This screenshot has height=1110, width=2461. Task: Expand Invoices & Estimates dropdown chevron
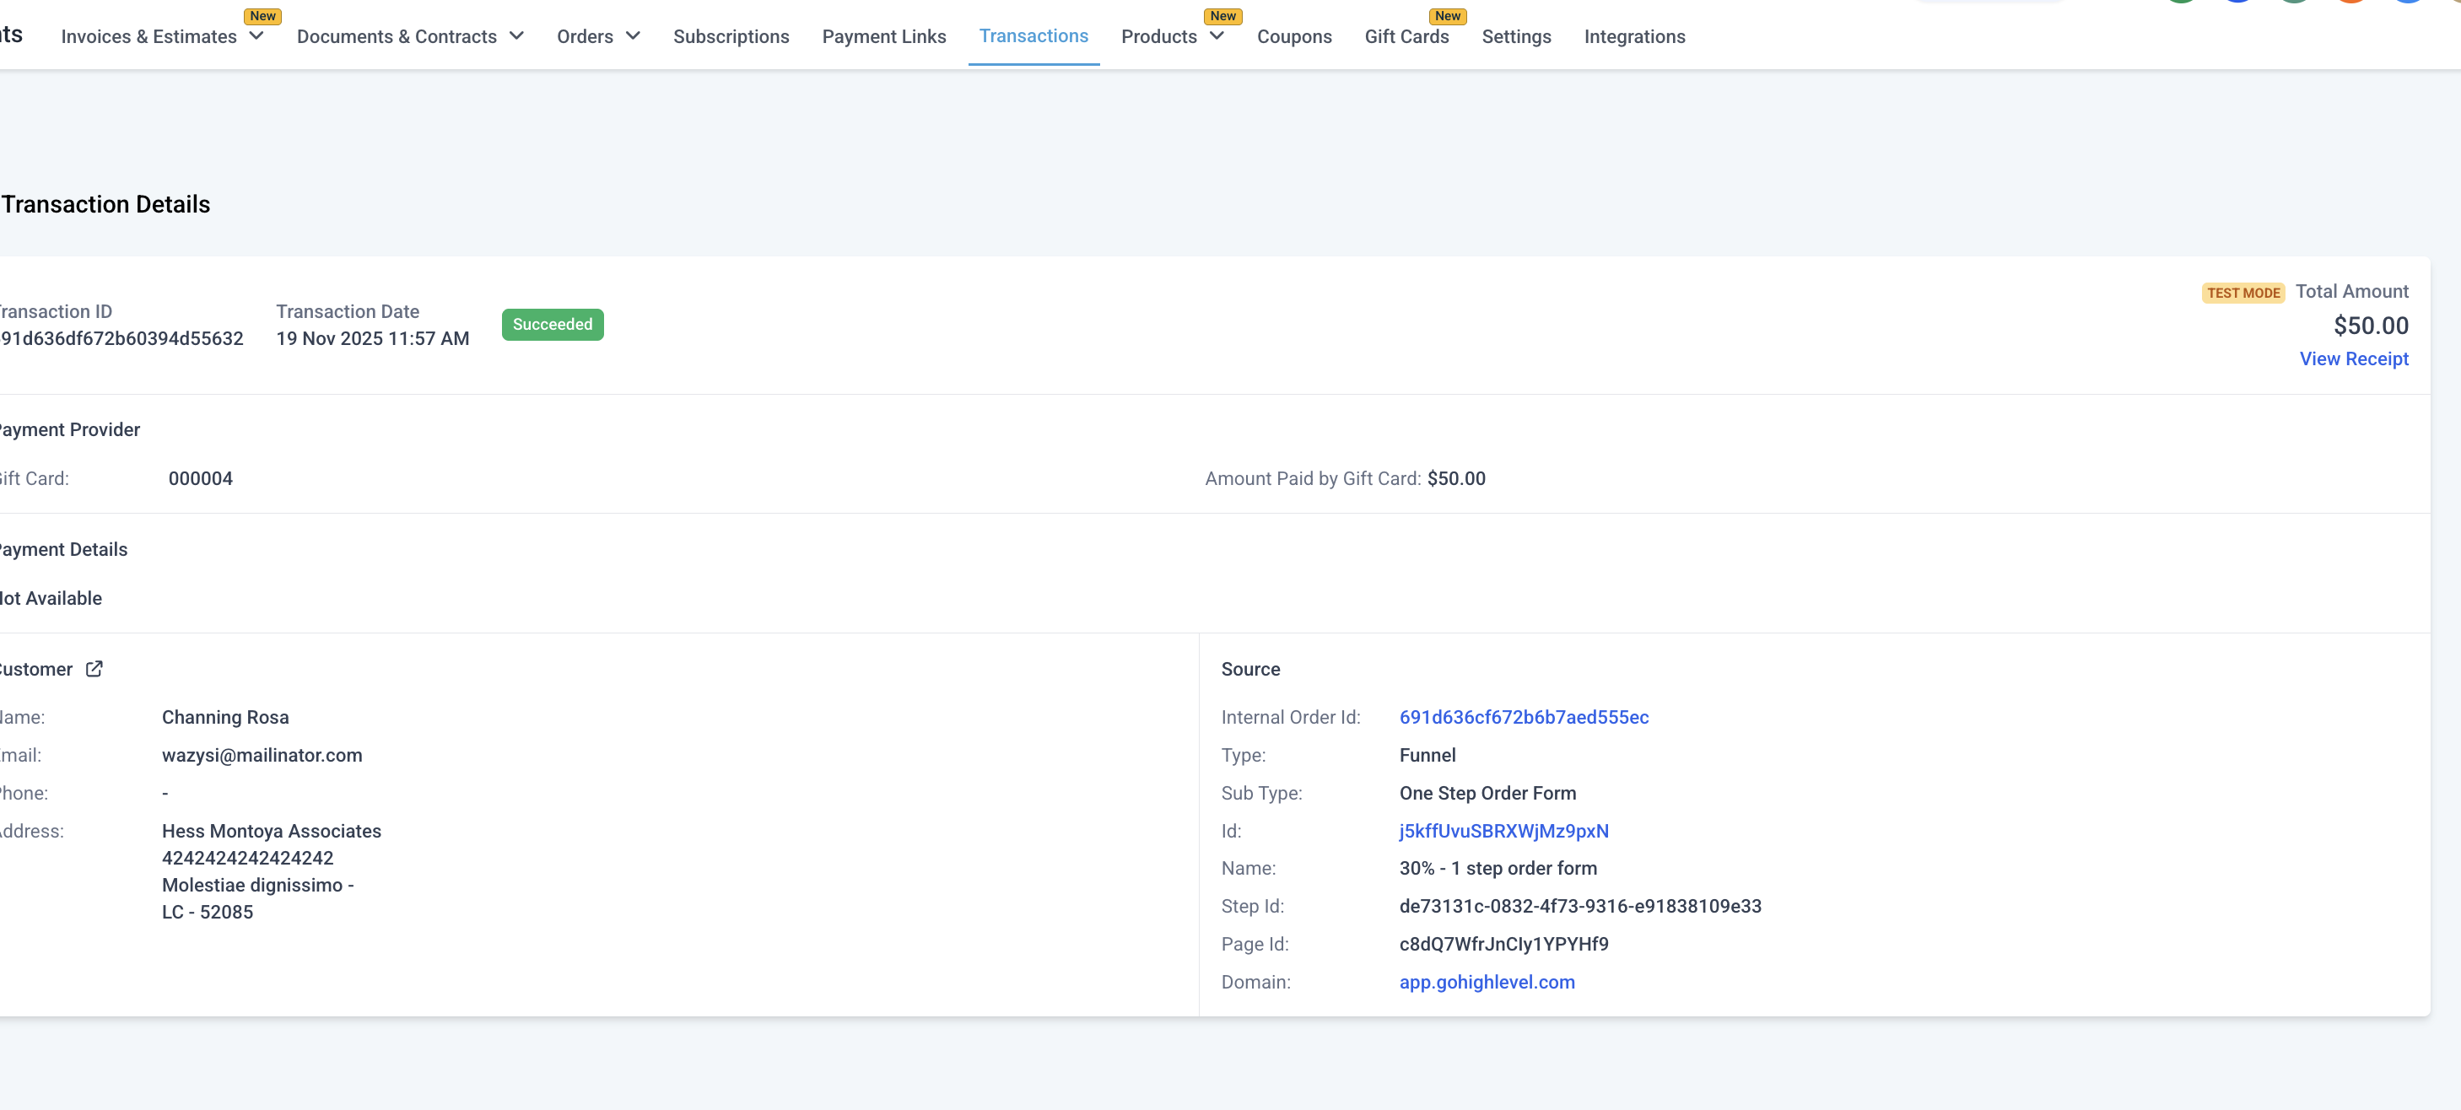256,36
